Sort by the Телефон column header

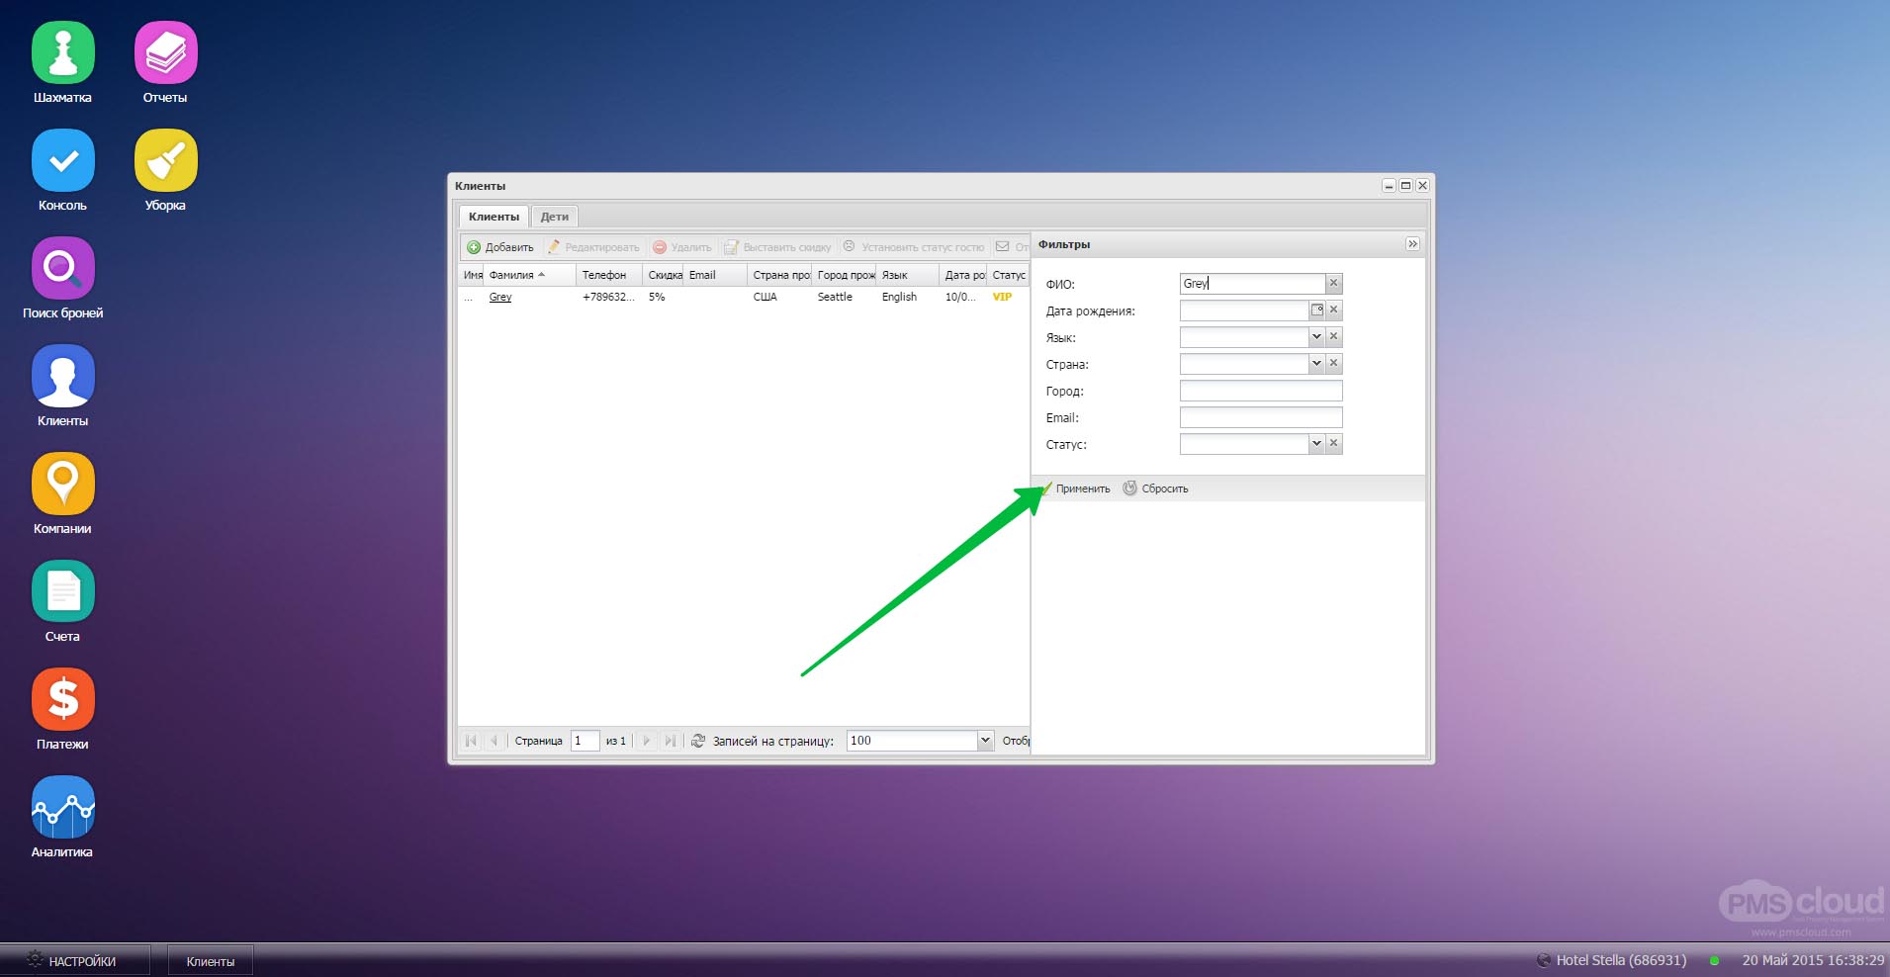tap(608, 275)
